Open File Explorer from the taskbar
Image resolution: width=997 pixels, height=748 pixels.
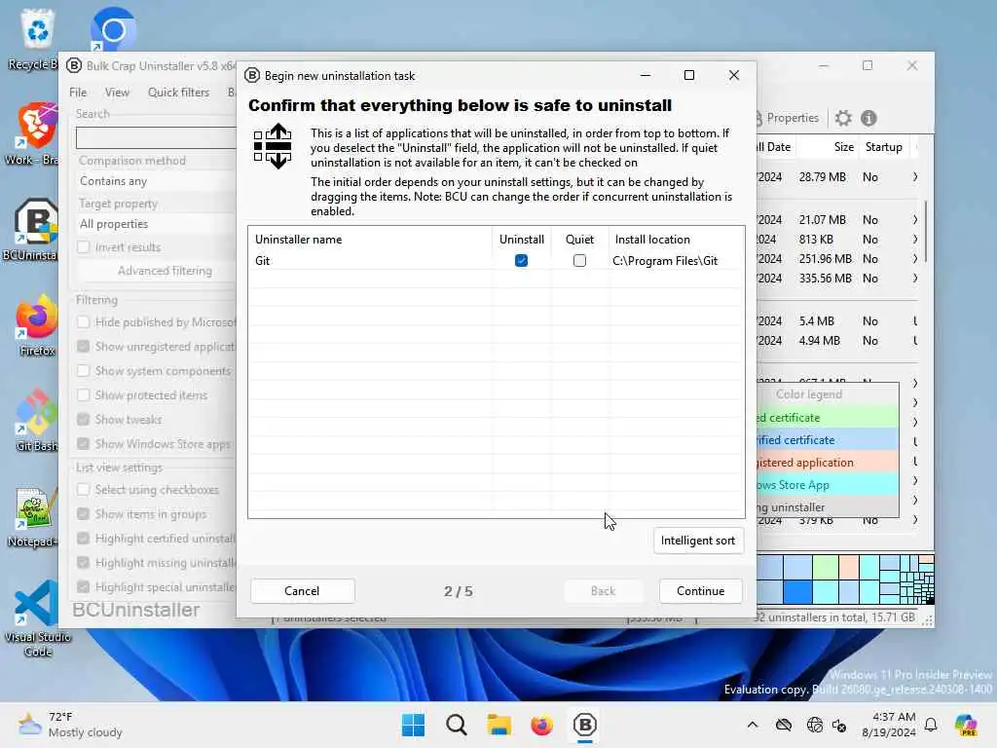pos(499,725)
